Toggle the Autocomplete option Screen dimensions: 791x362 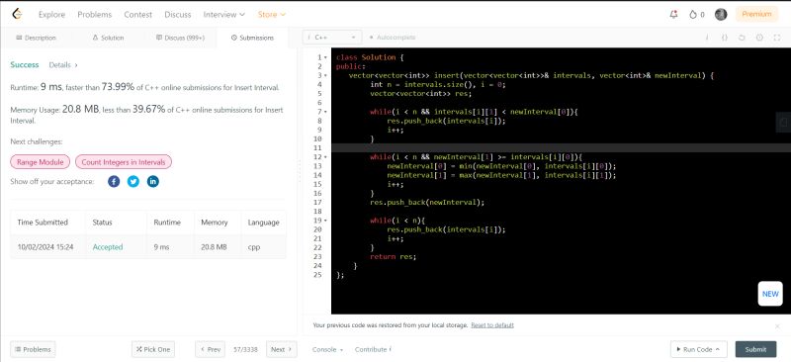[x=393, y=38]
